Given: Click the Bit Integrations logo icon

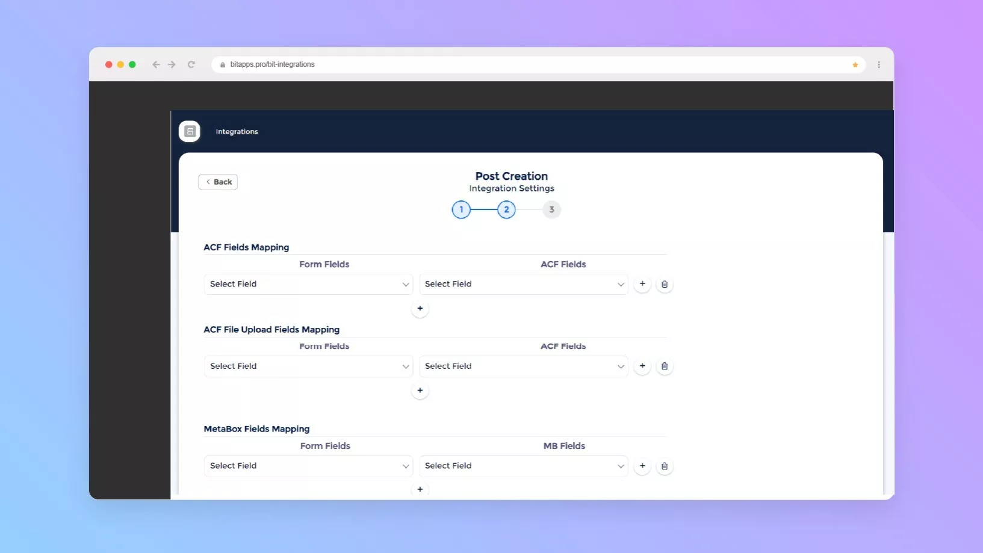Looking at the screenshot, I should (190, 131).
